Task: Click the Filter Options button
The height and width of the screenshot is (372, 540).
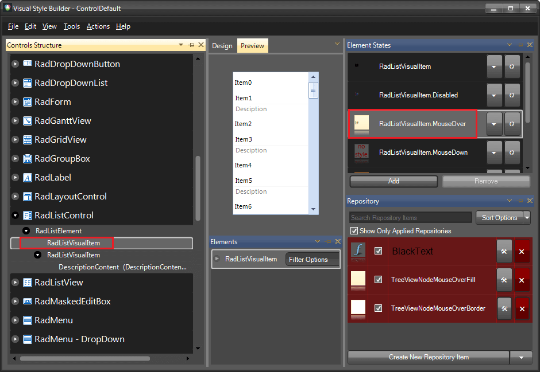Action: (312, 259)
